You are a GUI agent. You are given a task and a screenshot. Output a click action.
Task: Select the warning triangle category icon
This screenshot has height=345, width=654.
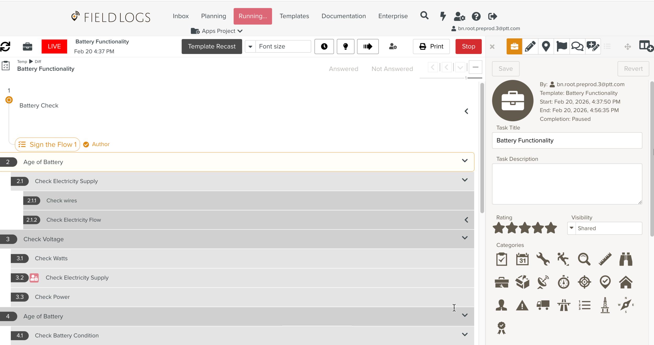[522, 305]
